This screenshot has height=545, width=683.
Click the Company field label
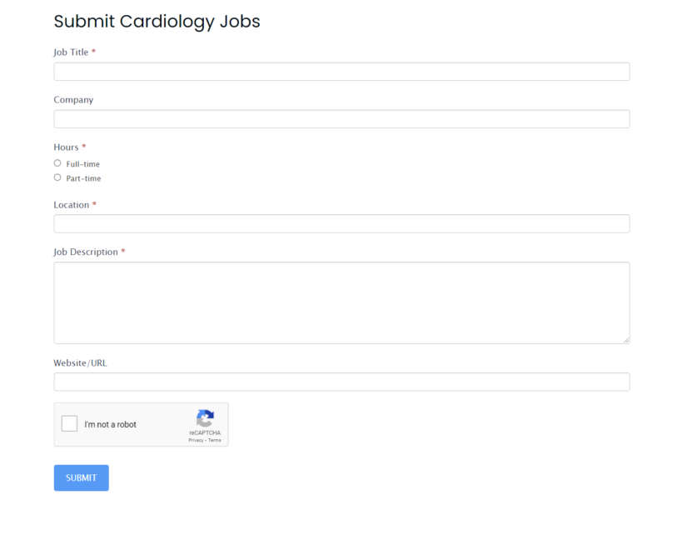(73, 99)
